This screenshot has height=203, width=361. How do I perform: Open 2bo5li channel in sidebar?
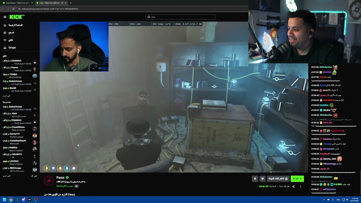(x=19, y=89)
